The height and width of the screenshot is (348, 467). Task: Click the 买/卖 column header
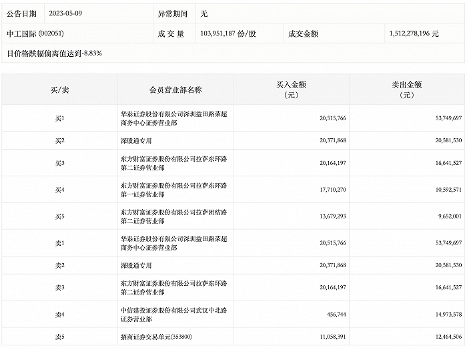pos(59,90)
